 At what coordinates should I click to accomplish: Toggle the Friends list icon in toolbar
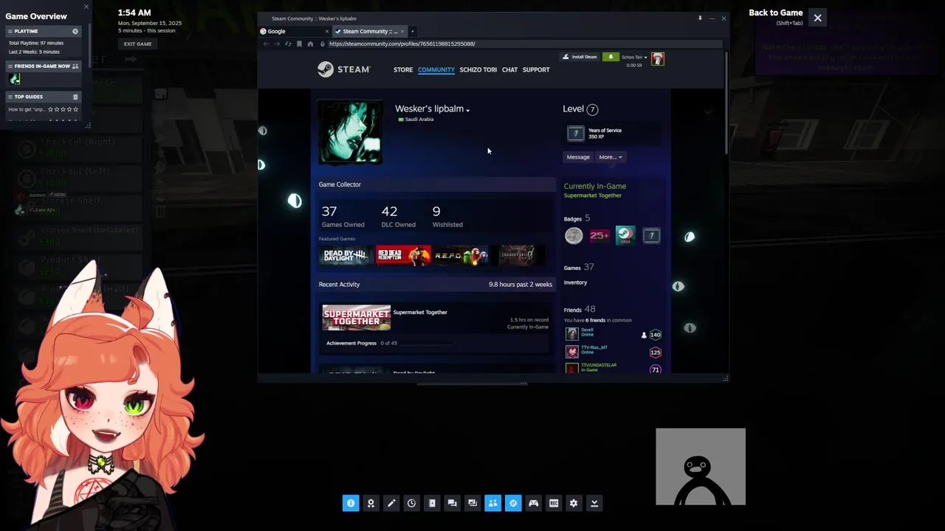click(492, 503)
